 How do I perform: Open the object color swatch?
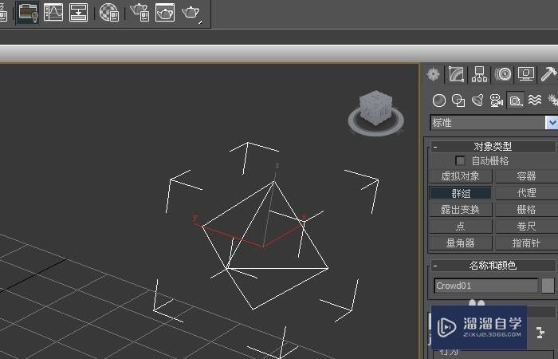pos(548,286)
